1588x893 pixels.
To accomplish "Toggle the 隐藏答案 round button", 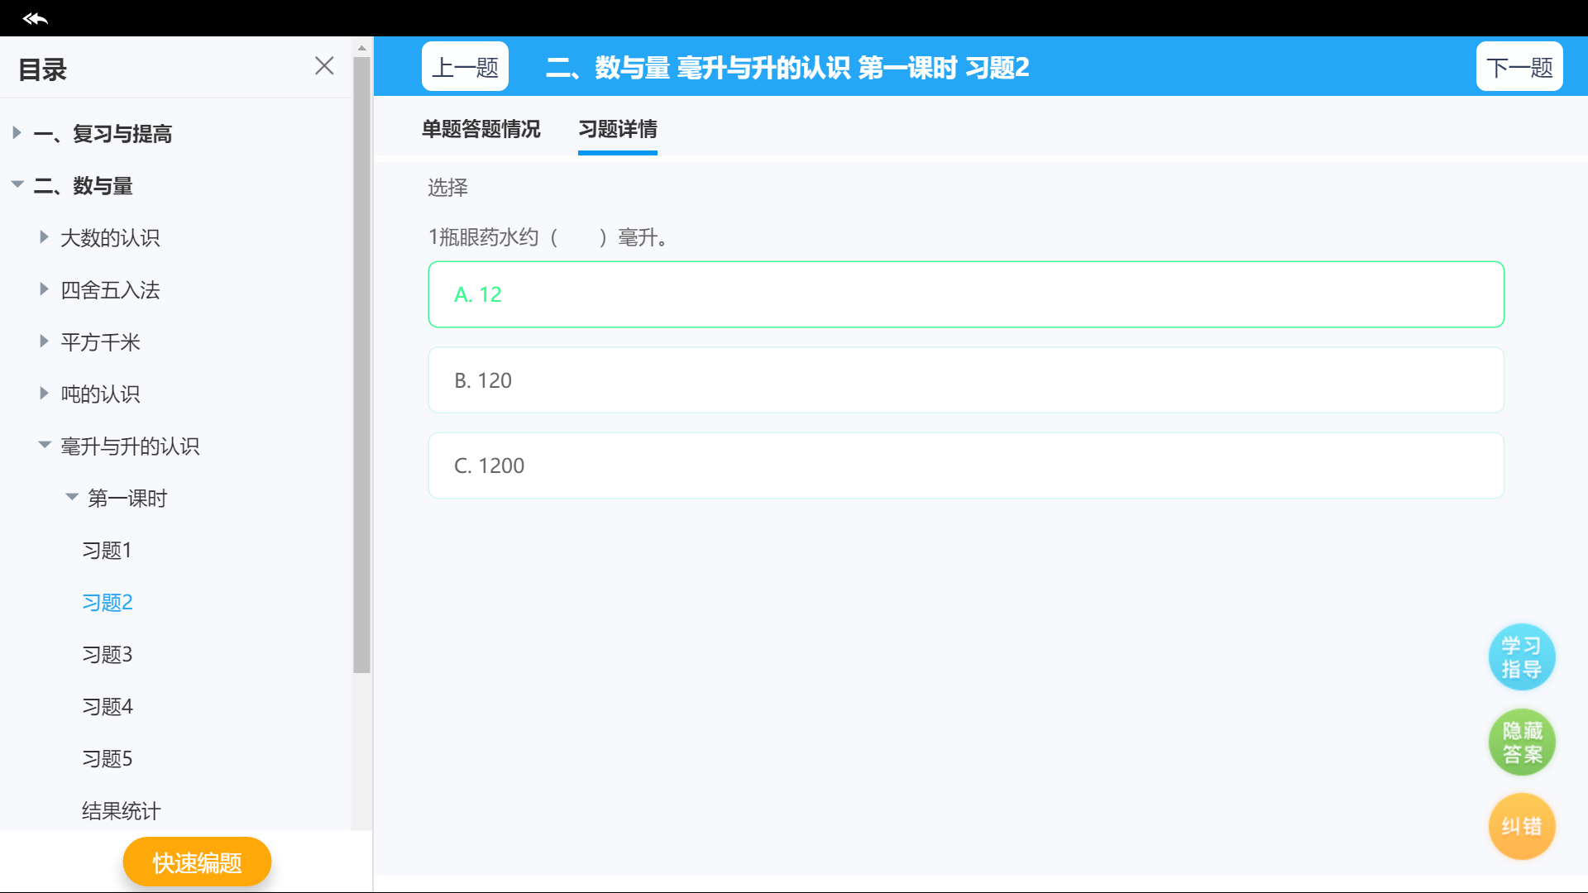I will (1521, 743).
